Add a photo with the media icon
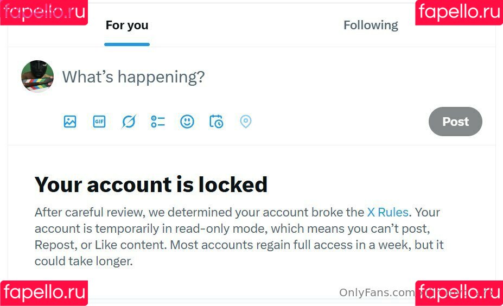 click(70, 122)
